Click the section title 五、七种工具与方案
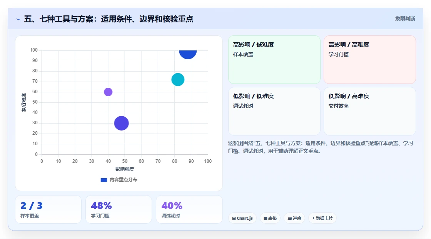431x239 pixels. [x=108, y=19]
